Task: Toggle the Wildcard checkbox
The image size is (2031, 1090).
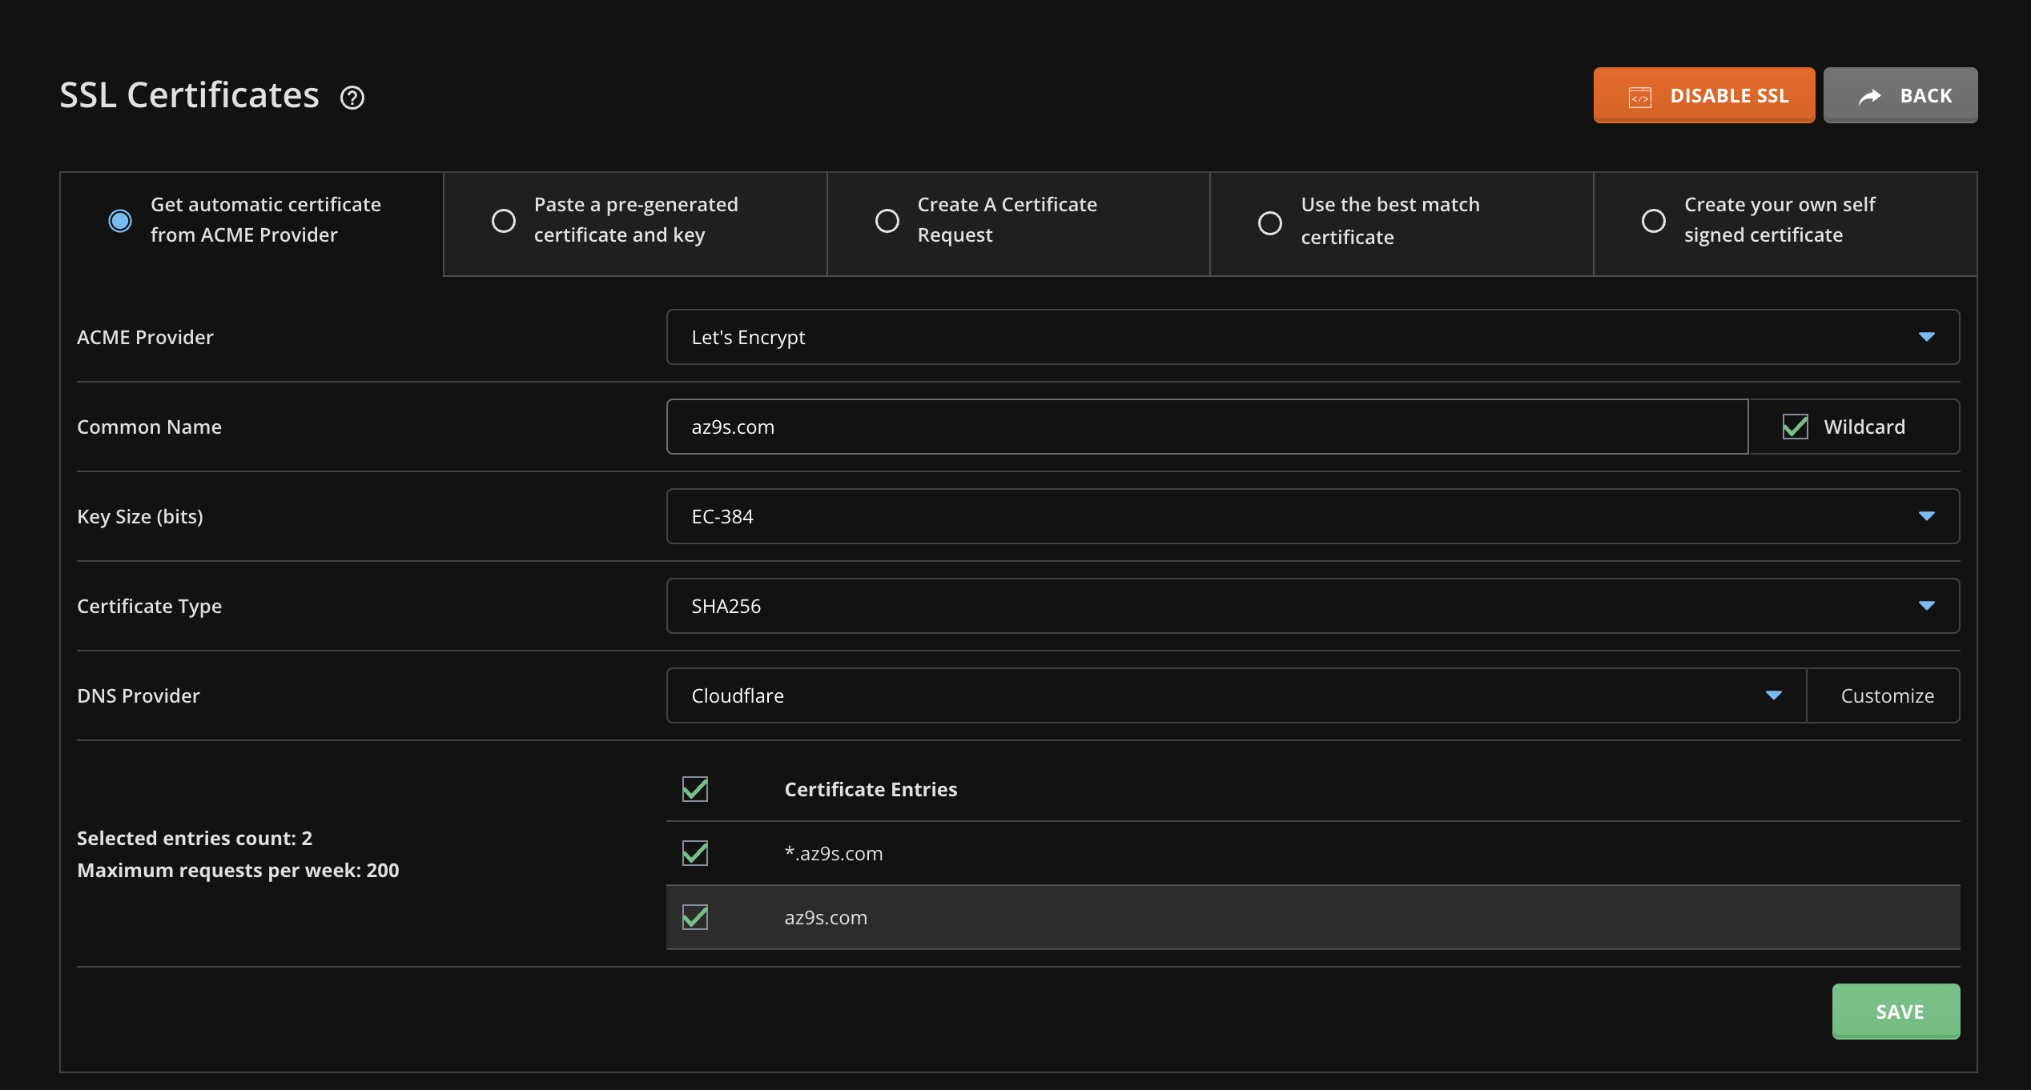Action: [1795, 427]
